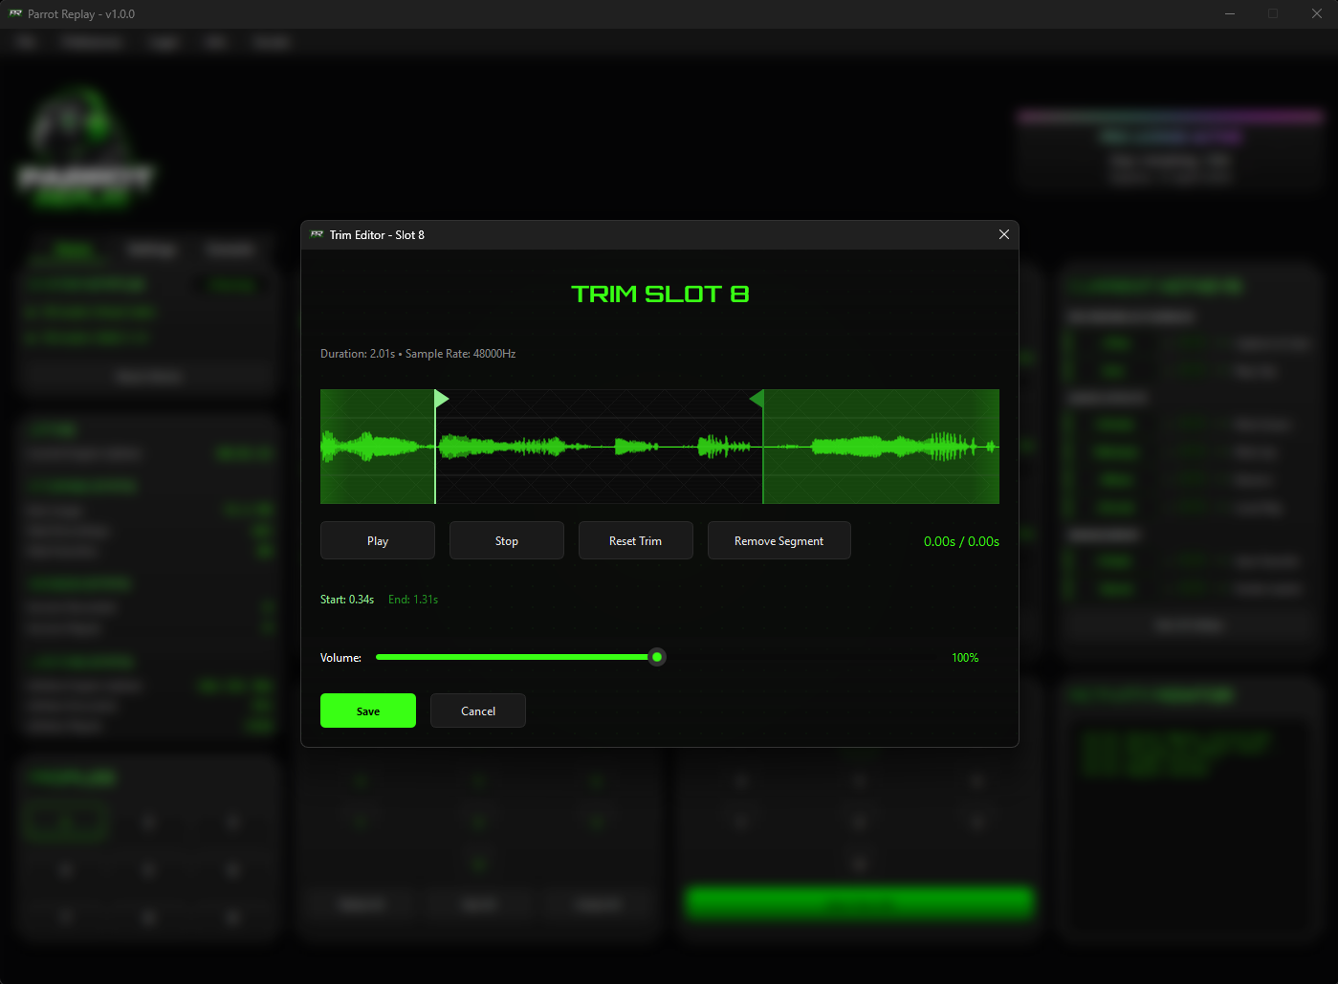1338x984 pixels.
Task: Close the Trim Editor dialog
Action: pos(1003,234)
